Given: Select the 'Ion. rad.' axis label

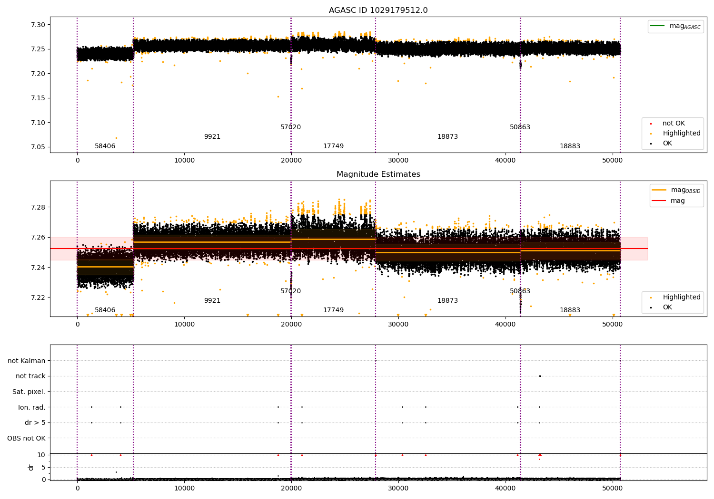Looking at the screenshot, I should coord(32,407).
